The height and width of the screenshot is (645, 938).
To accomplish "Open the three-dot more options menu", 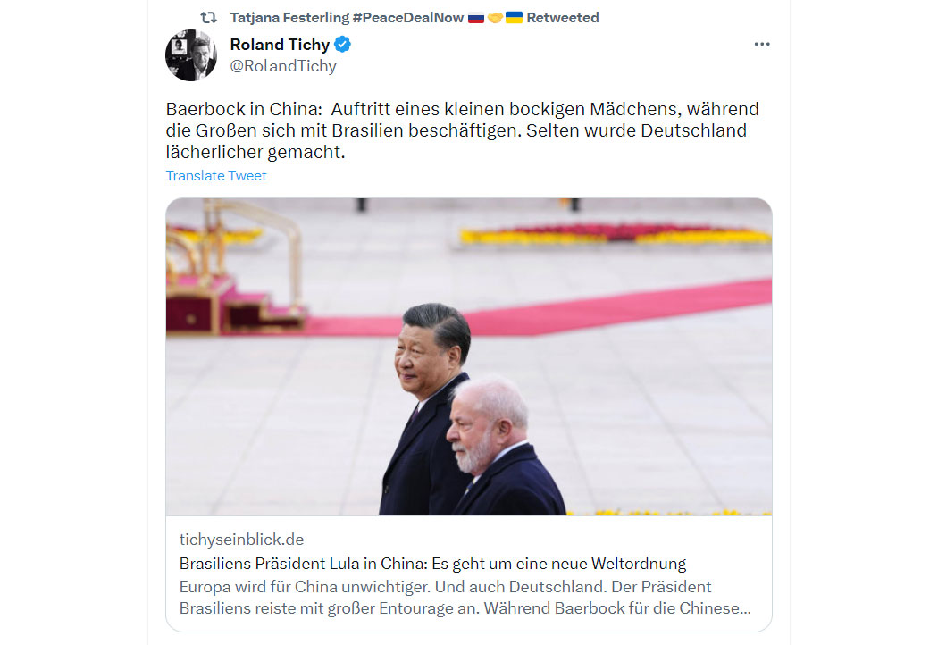I will (x=761, y=45).
